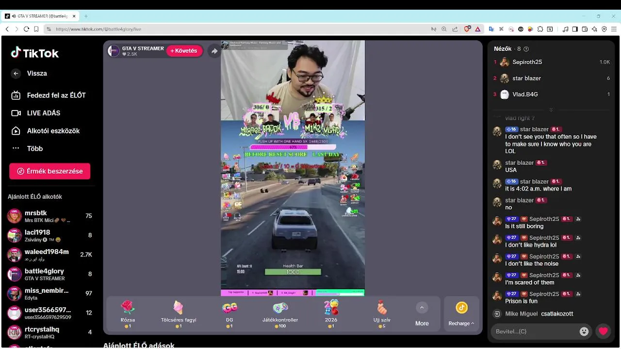
Task: Send a GG gift
Action: [x=229, y=314]
